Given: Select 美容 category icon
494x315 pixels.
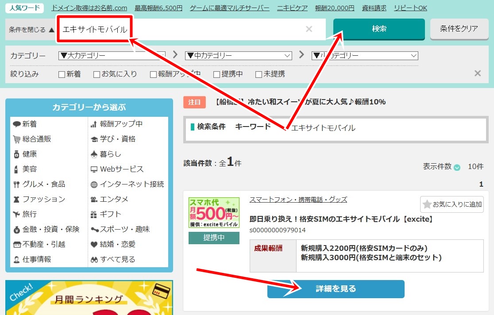Looking at the screenshot, I should pyautogui.click(x=25, y=169).
